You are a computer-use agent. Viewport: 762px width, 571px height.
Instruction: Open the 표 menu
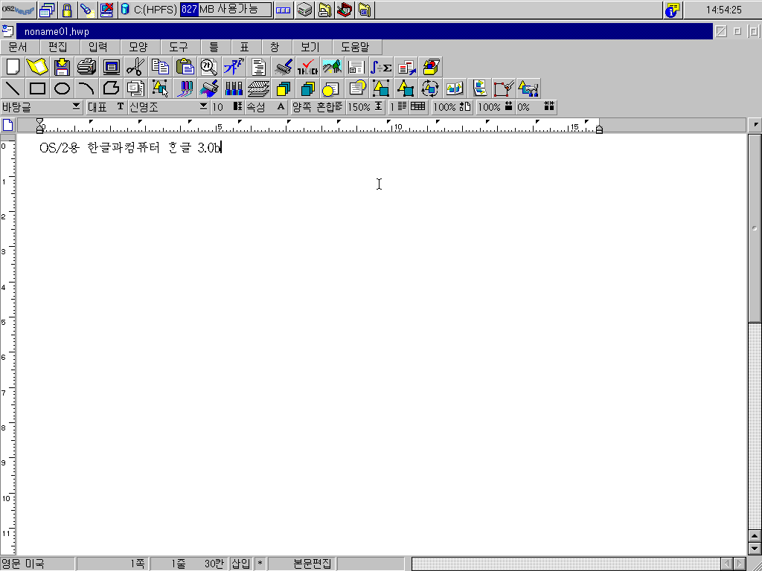[244, 47]
